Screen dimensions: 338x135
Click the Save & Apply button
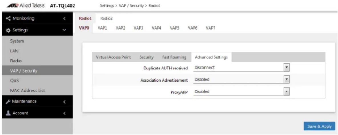coord(319,126)
